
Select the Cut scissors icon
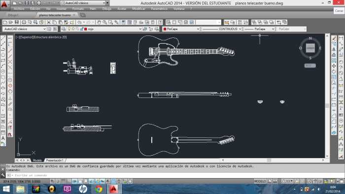click(49, 22)
